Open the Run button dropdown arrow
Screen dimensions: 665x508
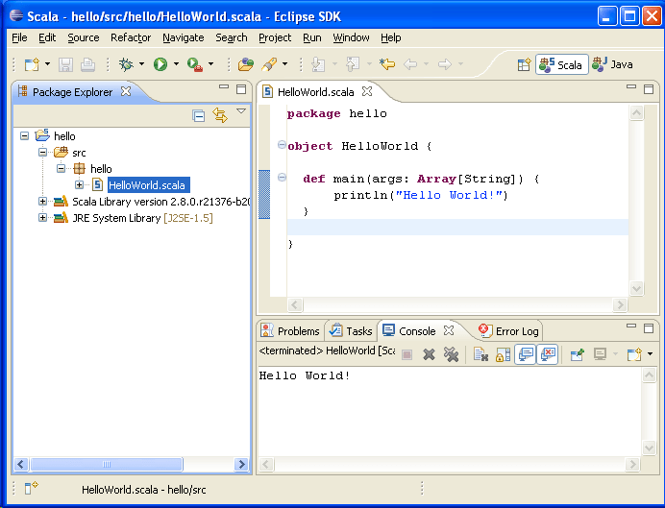point(176,64)
